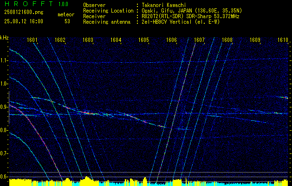This screenshot has height=186, width=292.
Task: Click the observer name Takanori Kawachi
Action: [163, 5]
